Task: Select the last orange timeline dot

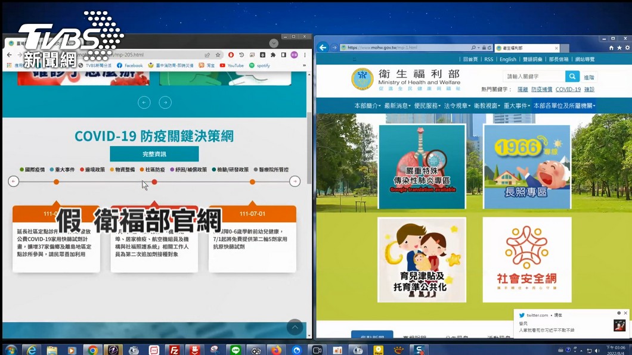Action: [x=252, y=182]
